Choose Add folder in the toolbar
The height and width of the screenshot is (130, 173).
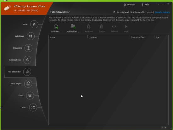[73, 29]
